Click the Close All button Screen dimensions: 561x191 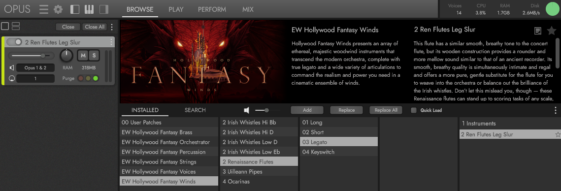click(95, 27)
